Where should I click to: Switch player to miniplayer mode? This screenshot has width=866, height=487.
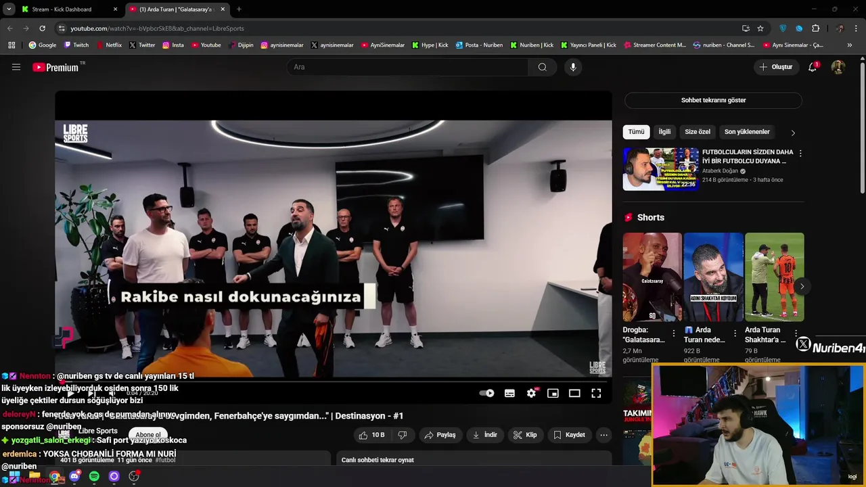553,393
